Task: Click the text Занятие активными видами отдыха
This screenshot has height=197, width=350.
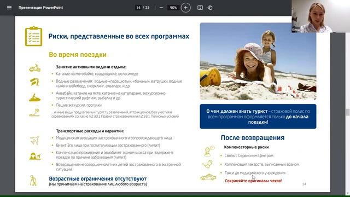Action: pyautogui.click(x=91, y=67)
